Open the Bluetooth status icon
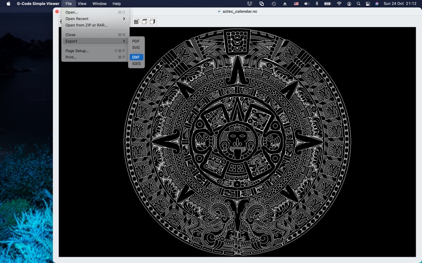 [317, 4]
